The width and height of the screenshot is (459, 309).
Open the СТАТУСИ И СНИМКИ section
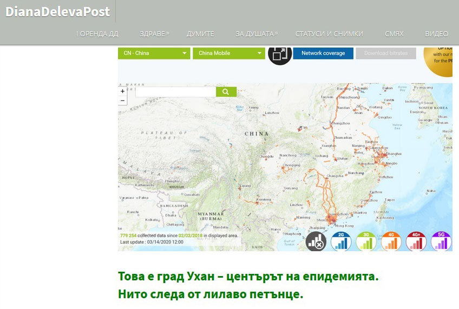tap(329, 33)
